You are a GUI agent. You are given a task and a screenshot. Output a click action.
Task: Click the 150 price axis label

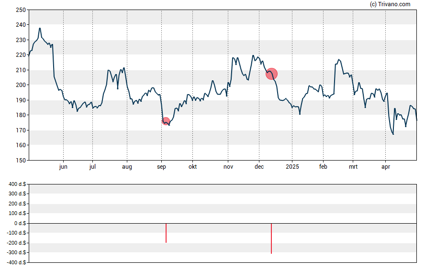coord(21,160)
